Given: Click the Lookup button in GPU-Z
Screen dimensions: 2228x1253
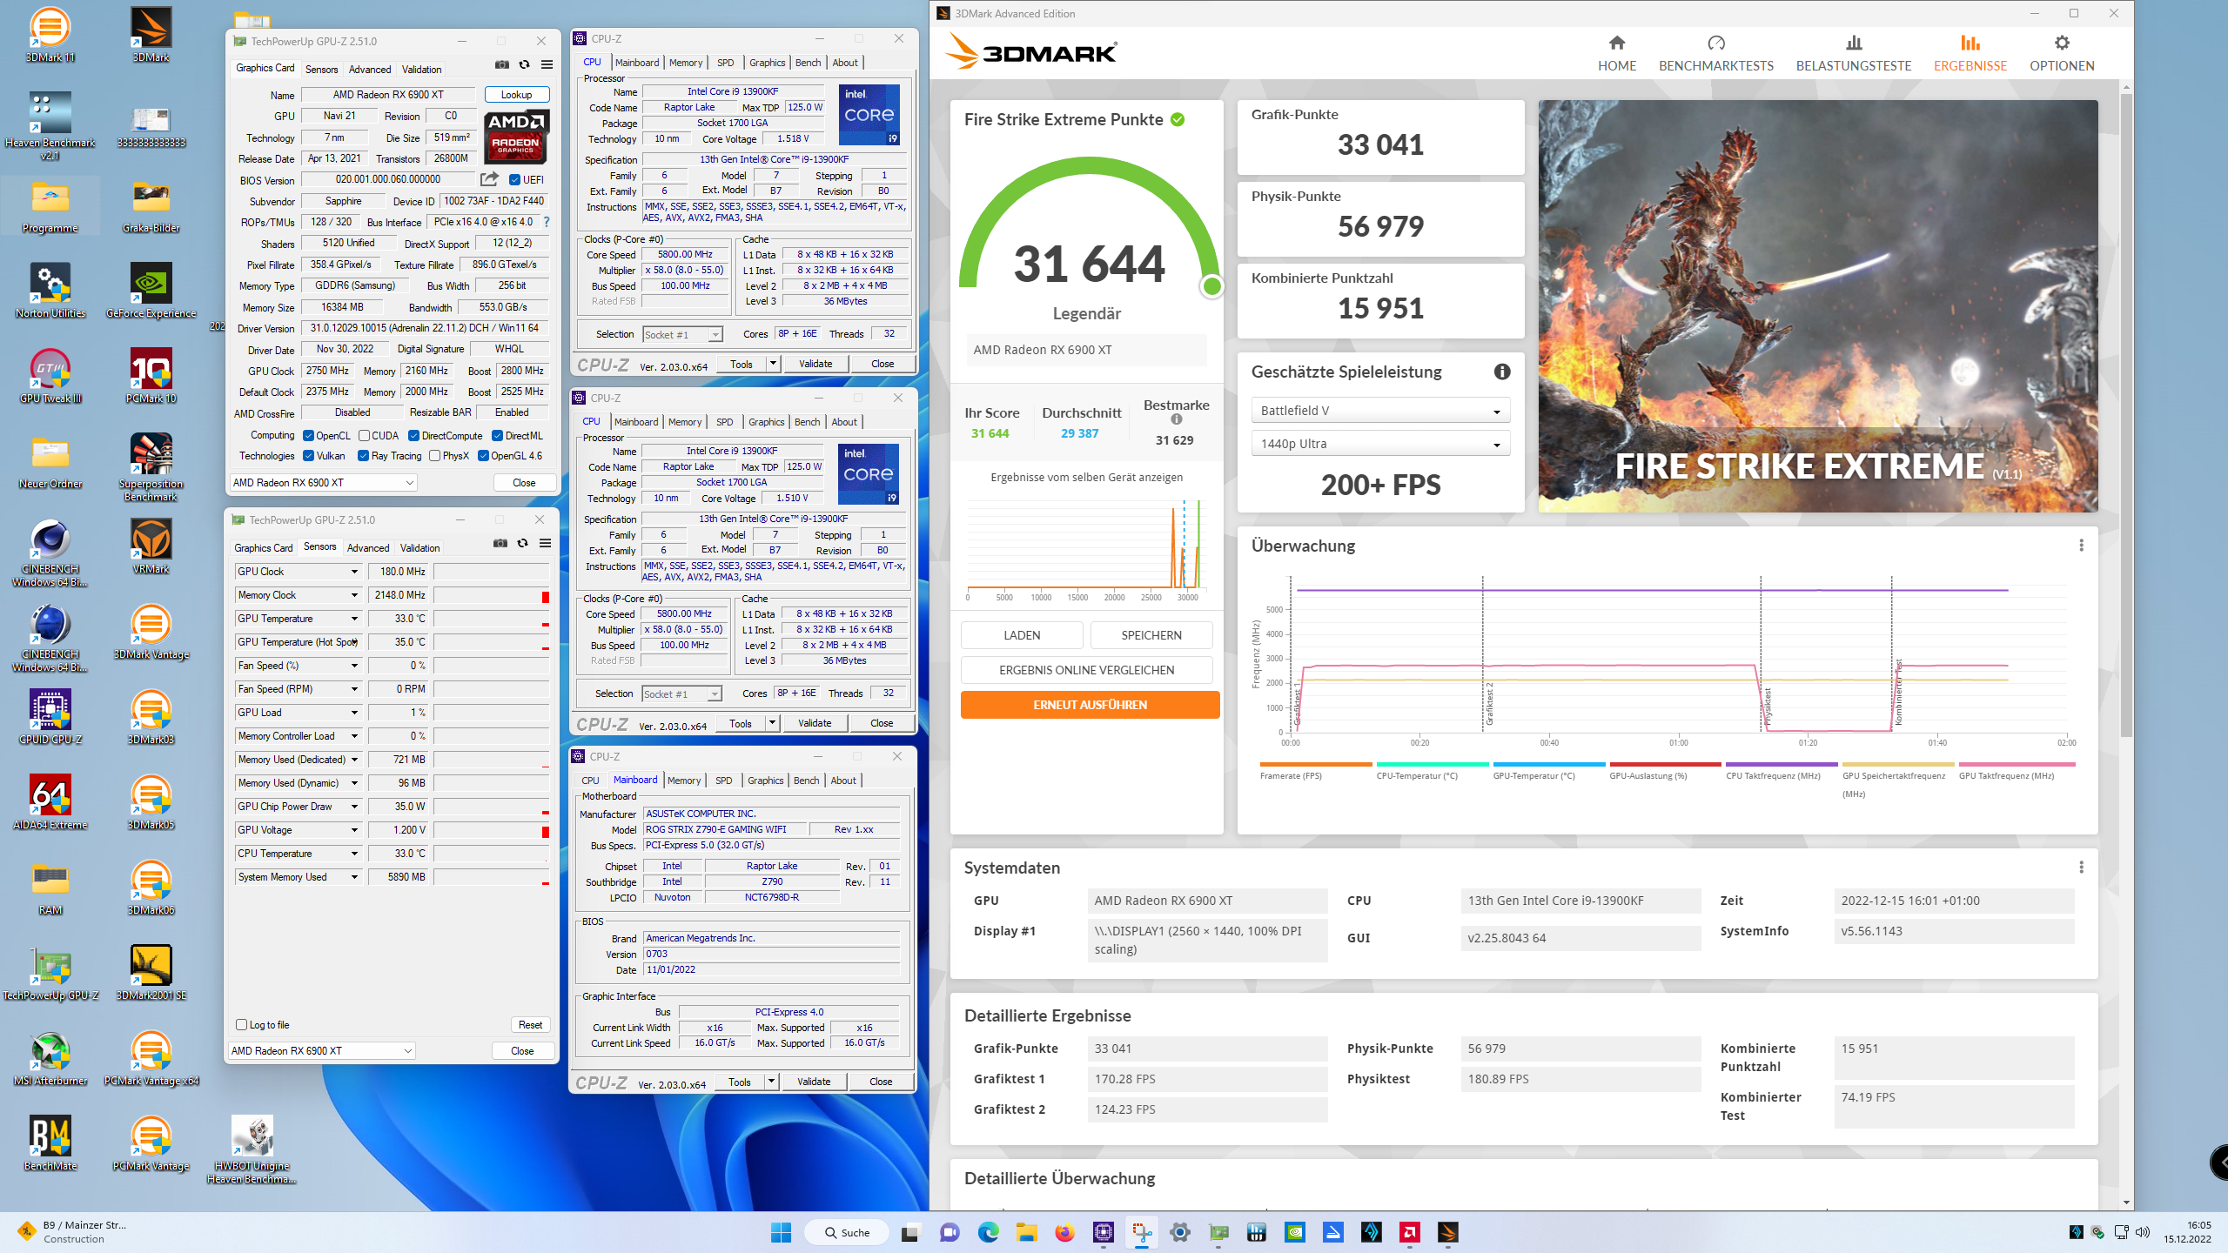Looking at the screenshot, I should coord(516,95).
